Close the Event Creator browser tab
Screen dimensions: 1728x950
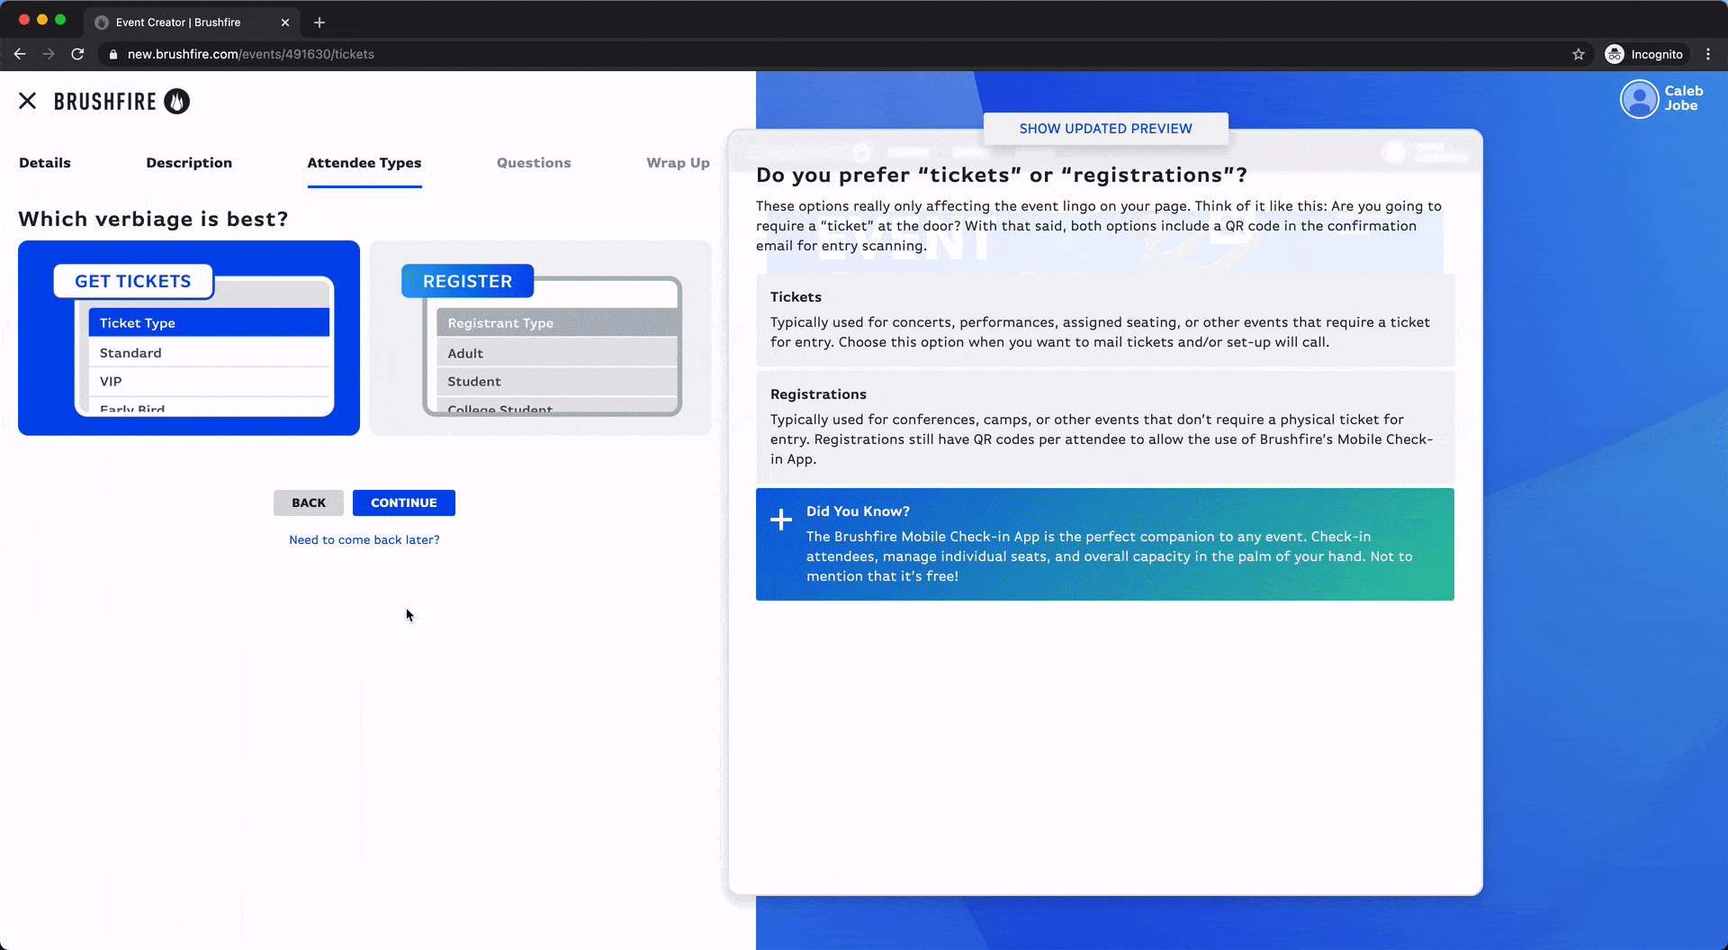(x=285, y=23)
